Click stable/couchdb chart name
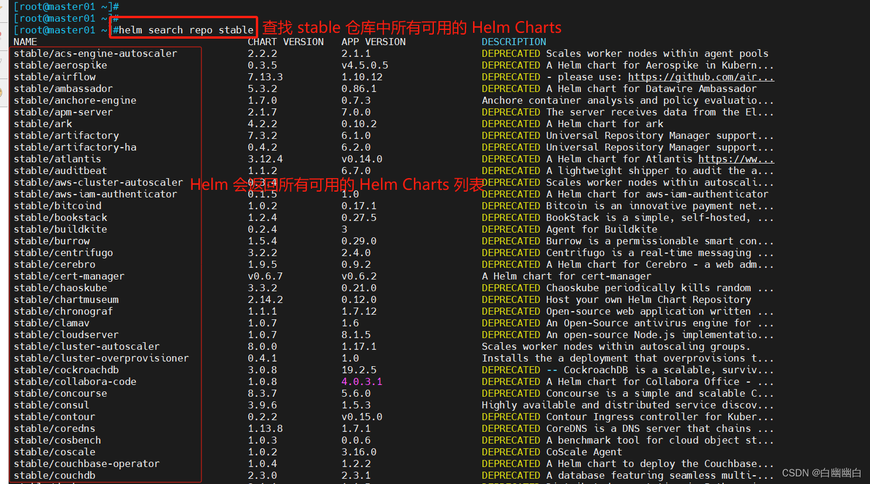Viewport: 870px width, 484px height. click(x=54, y=475)
